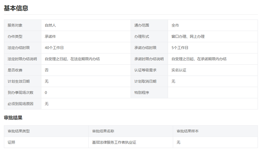Select the 到办事现场次数 label cell
This screenshot has width=262, height=149.
tap(20, 92)
